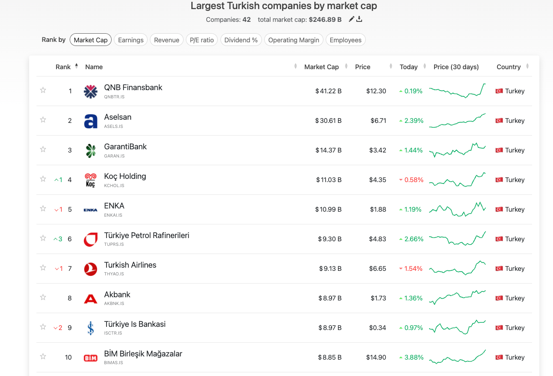Viewport: 553px width, 376px height.
Task: Sort by the Rank column arrows
Action: [x=77, y=66]
